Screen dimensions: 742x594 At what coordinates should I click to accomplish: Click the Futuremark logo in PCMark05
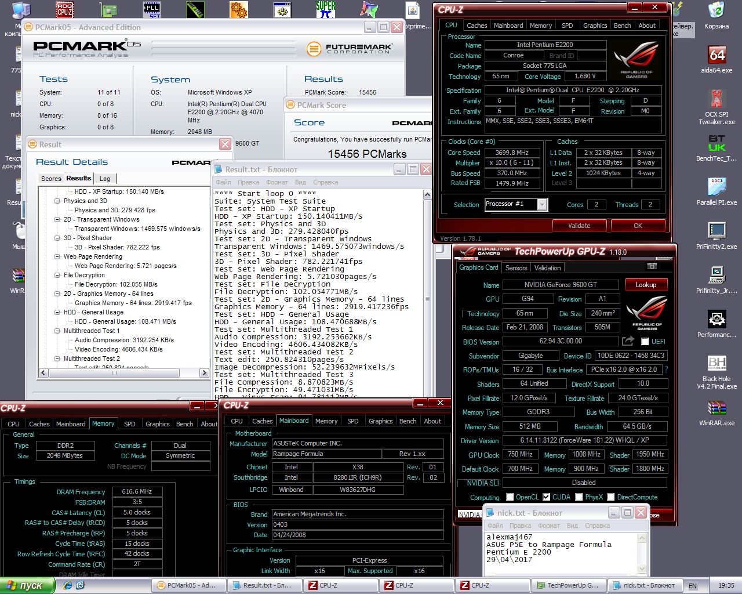[350, 49]
